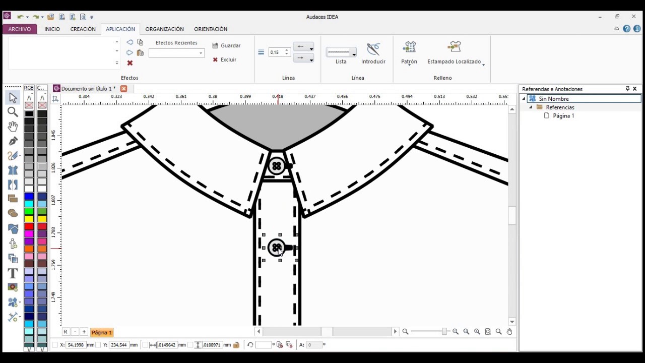Open the Efectos Recientes combo box
The height and width of the screenshot is (363, 645).
pos(176,53)
